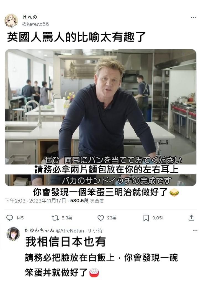This screenshot has height=281, width=201.
Task: Select the reply text 我相信日本也有
Action: [x=66, y=242]
